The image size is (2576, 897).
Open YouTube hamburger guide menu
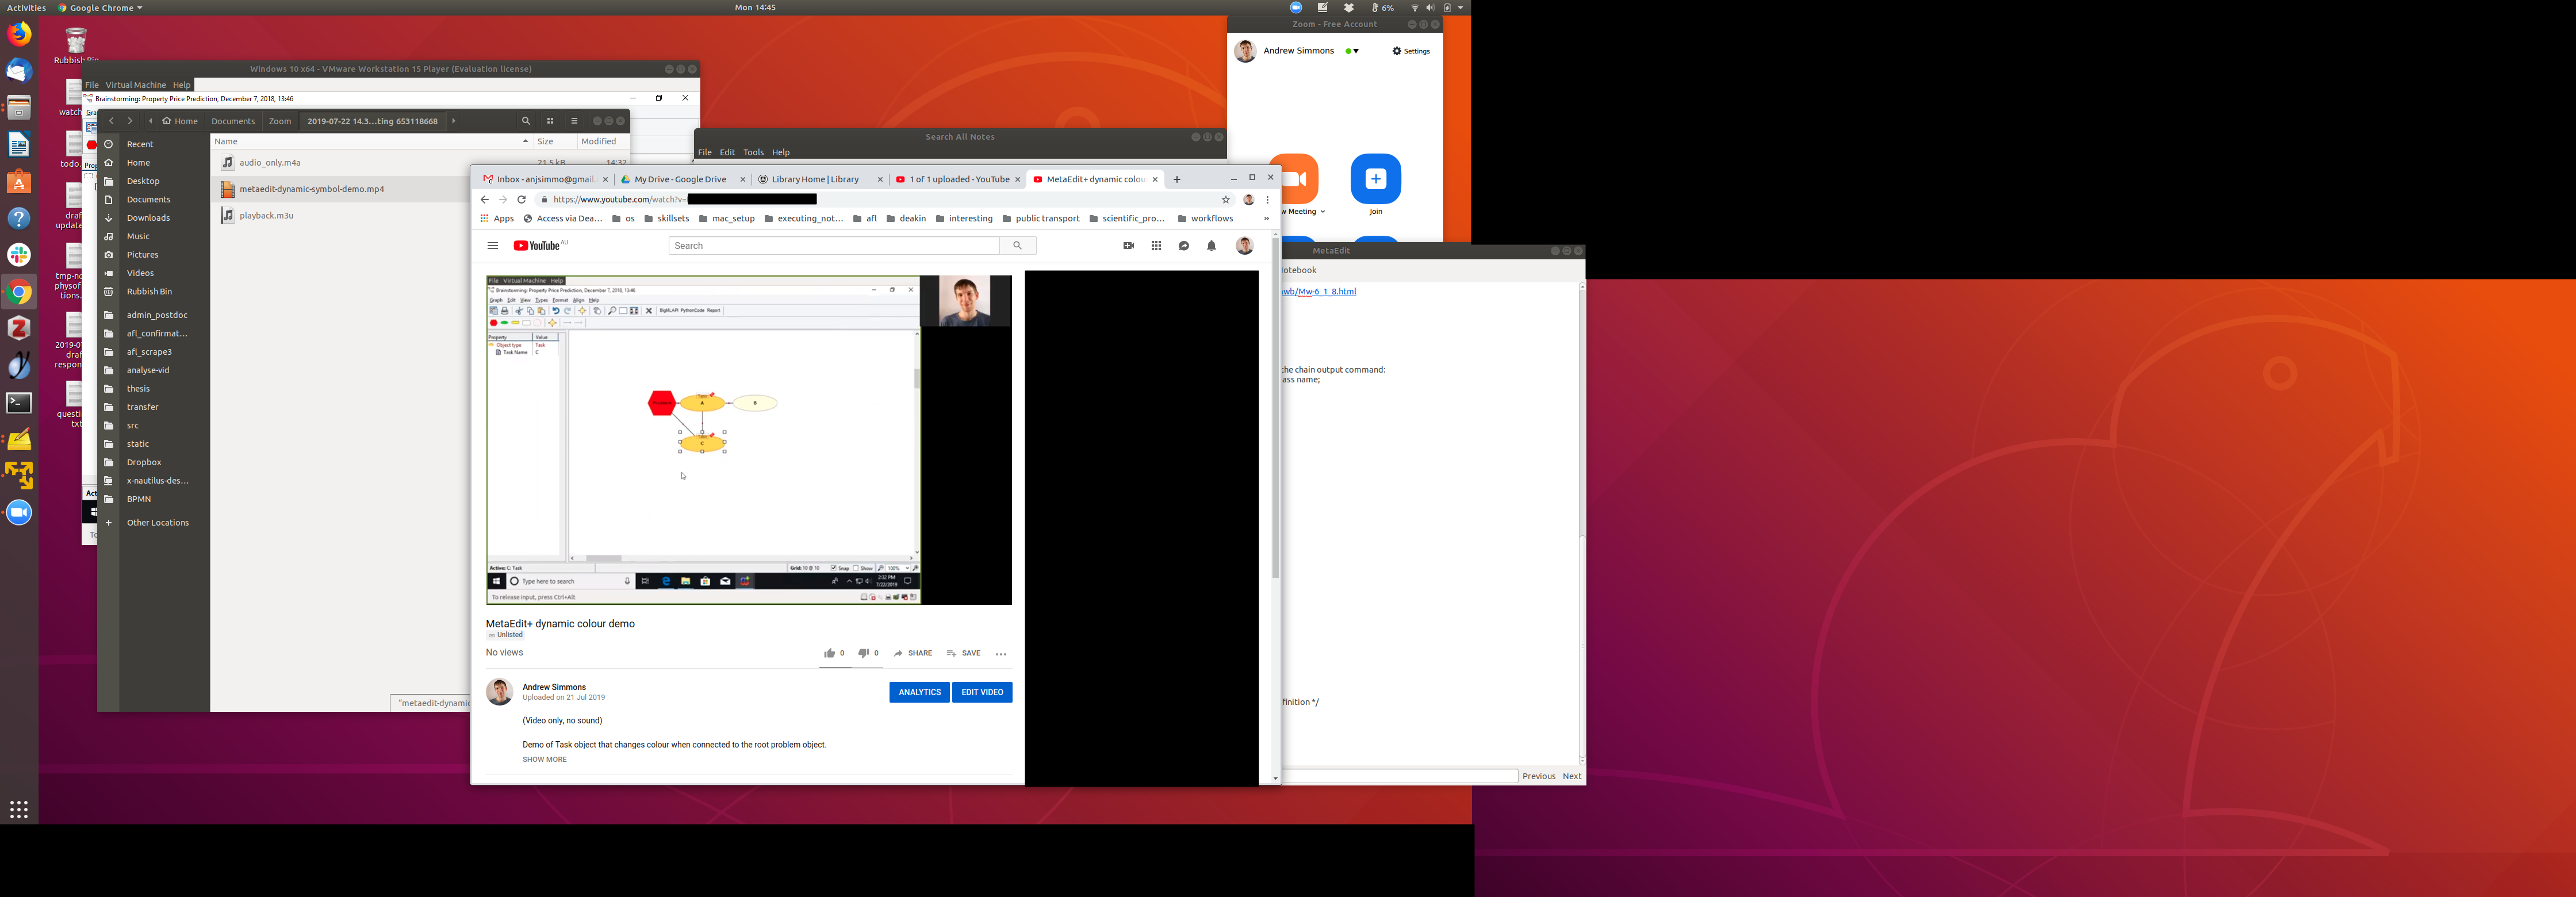[x=492, y=246]
